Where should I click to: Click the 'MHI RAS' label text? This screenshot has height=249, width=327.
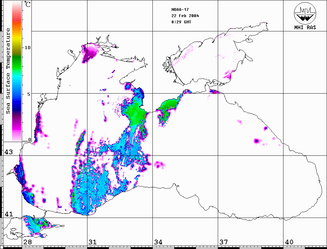305,27
